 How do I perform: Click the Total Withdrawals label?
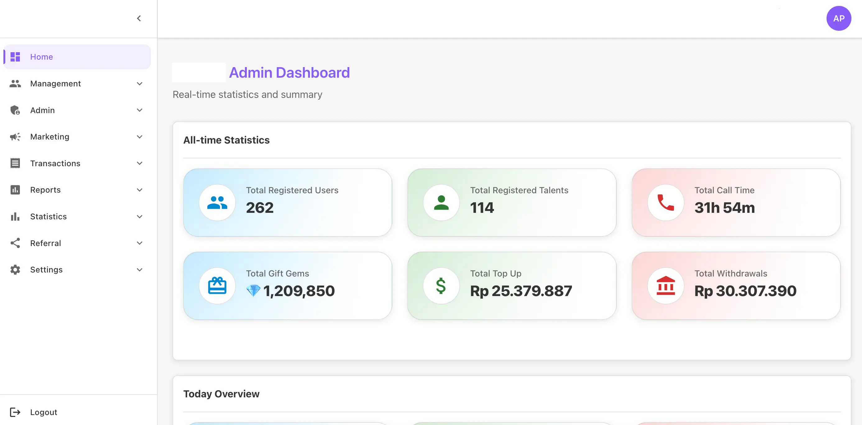731,273
